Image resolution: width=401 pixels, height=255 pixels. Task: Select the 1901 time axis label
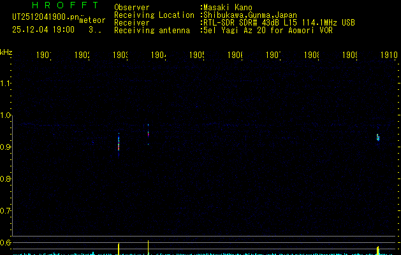(44, 55)
